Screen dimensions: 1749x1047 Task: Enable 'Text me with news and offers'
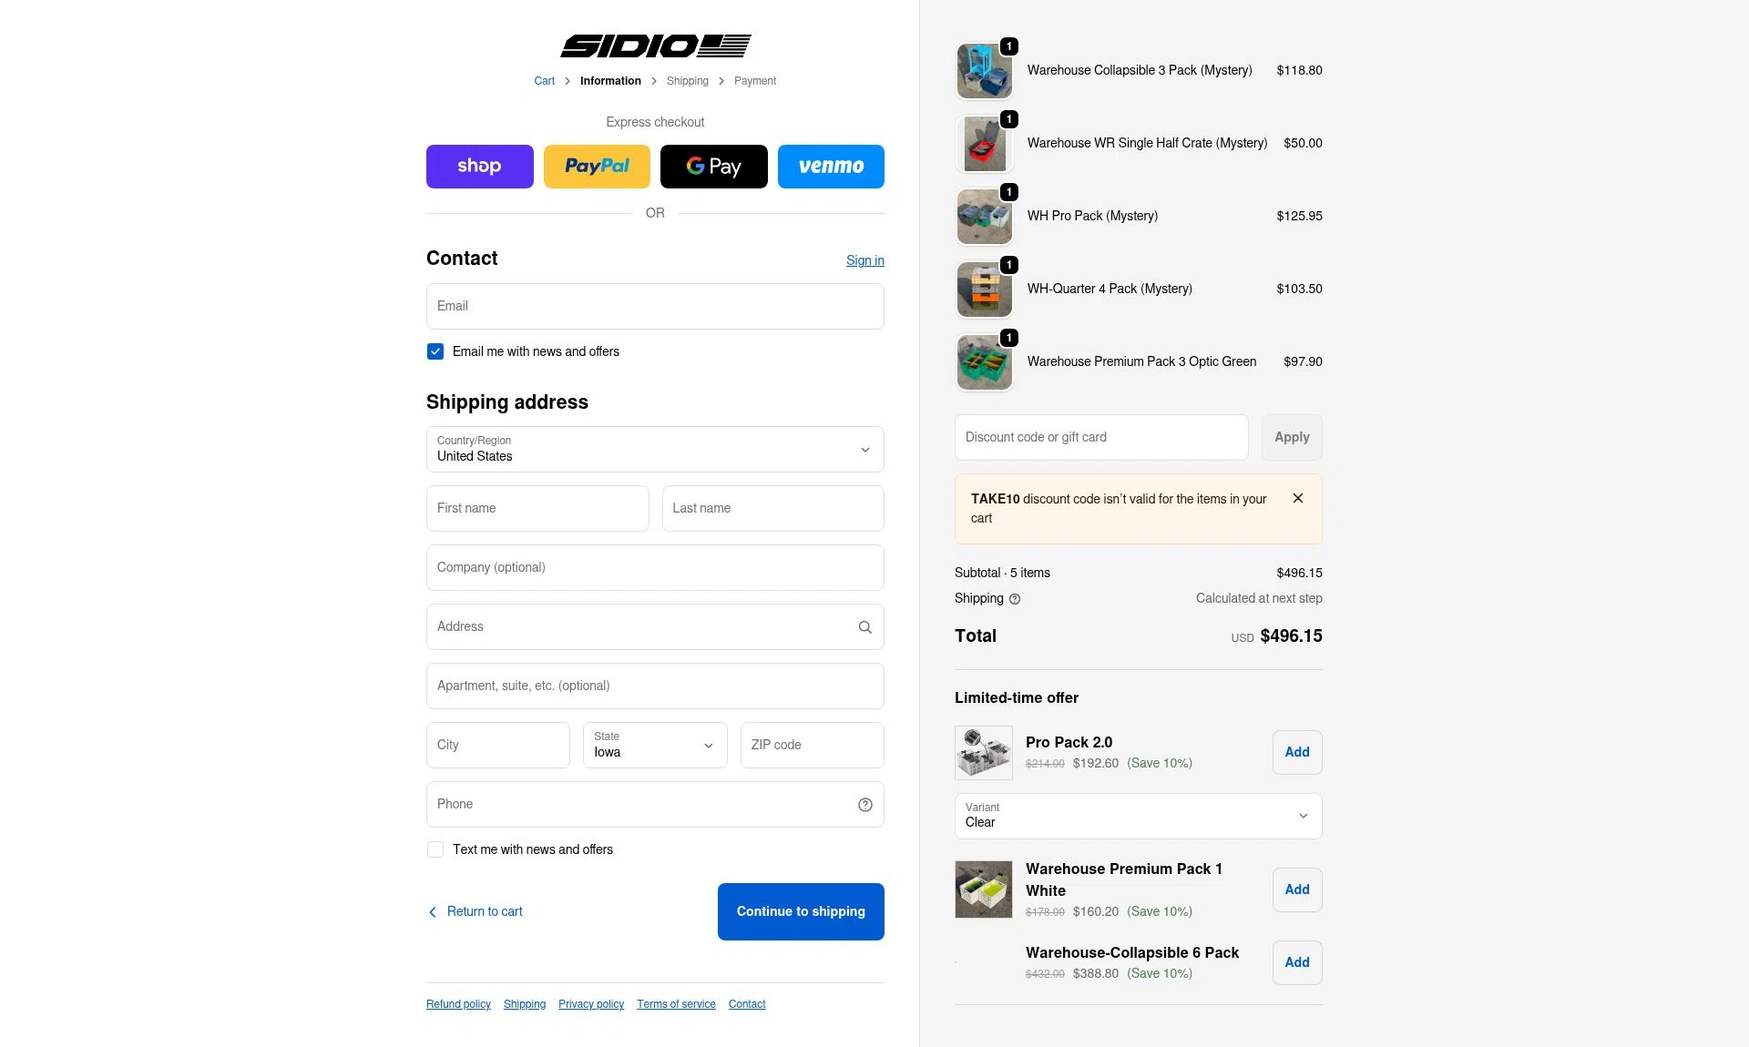435,849
